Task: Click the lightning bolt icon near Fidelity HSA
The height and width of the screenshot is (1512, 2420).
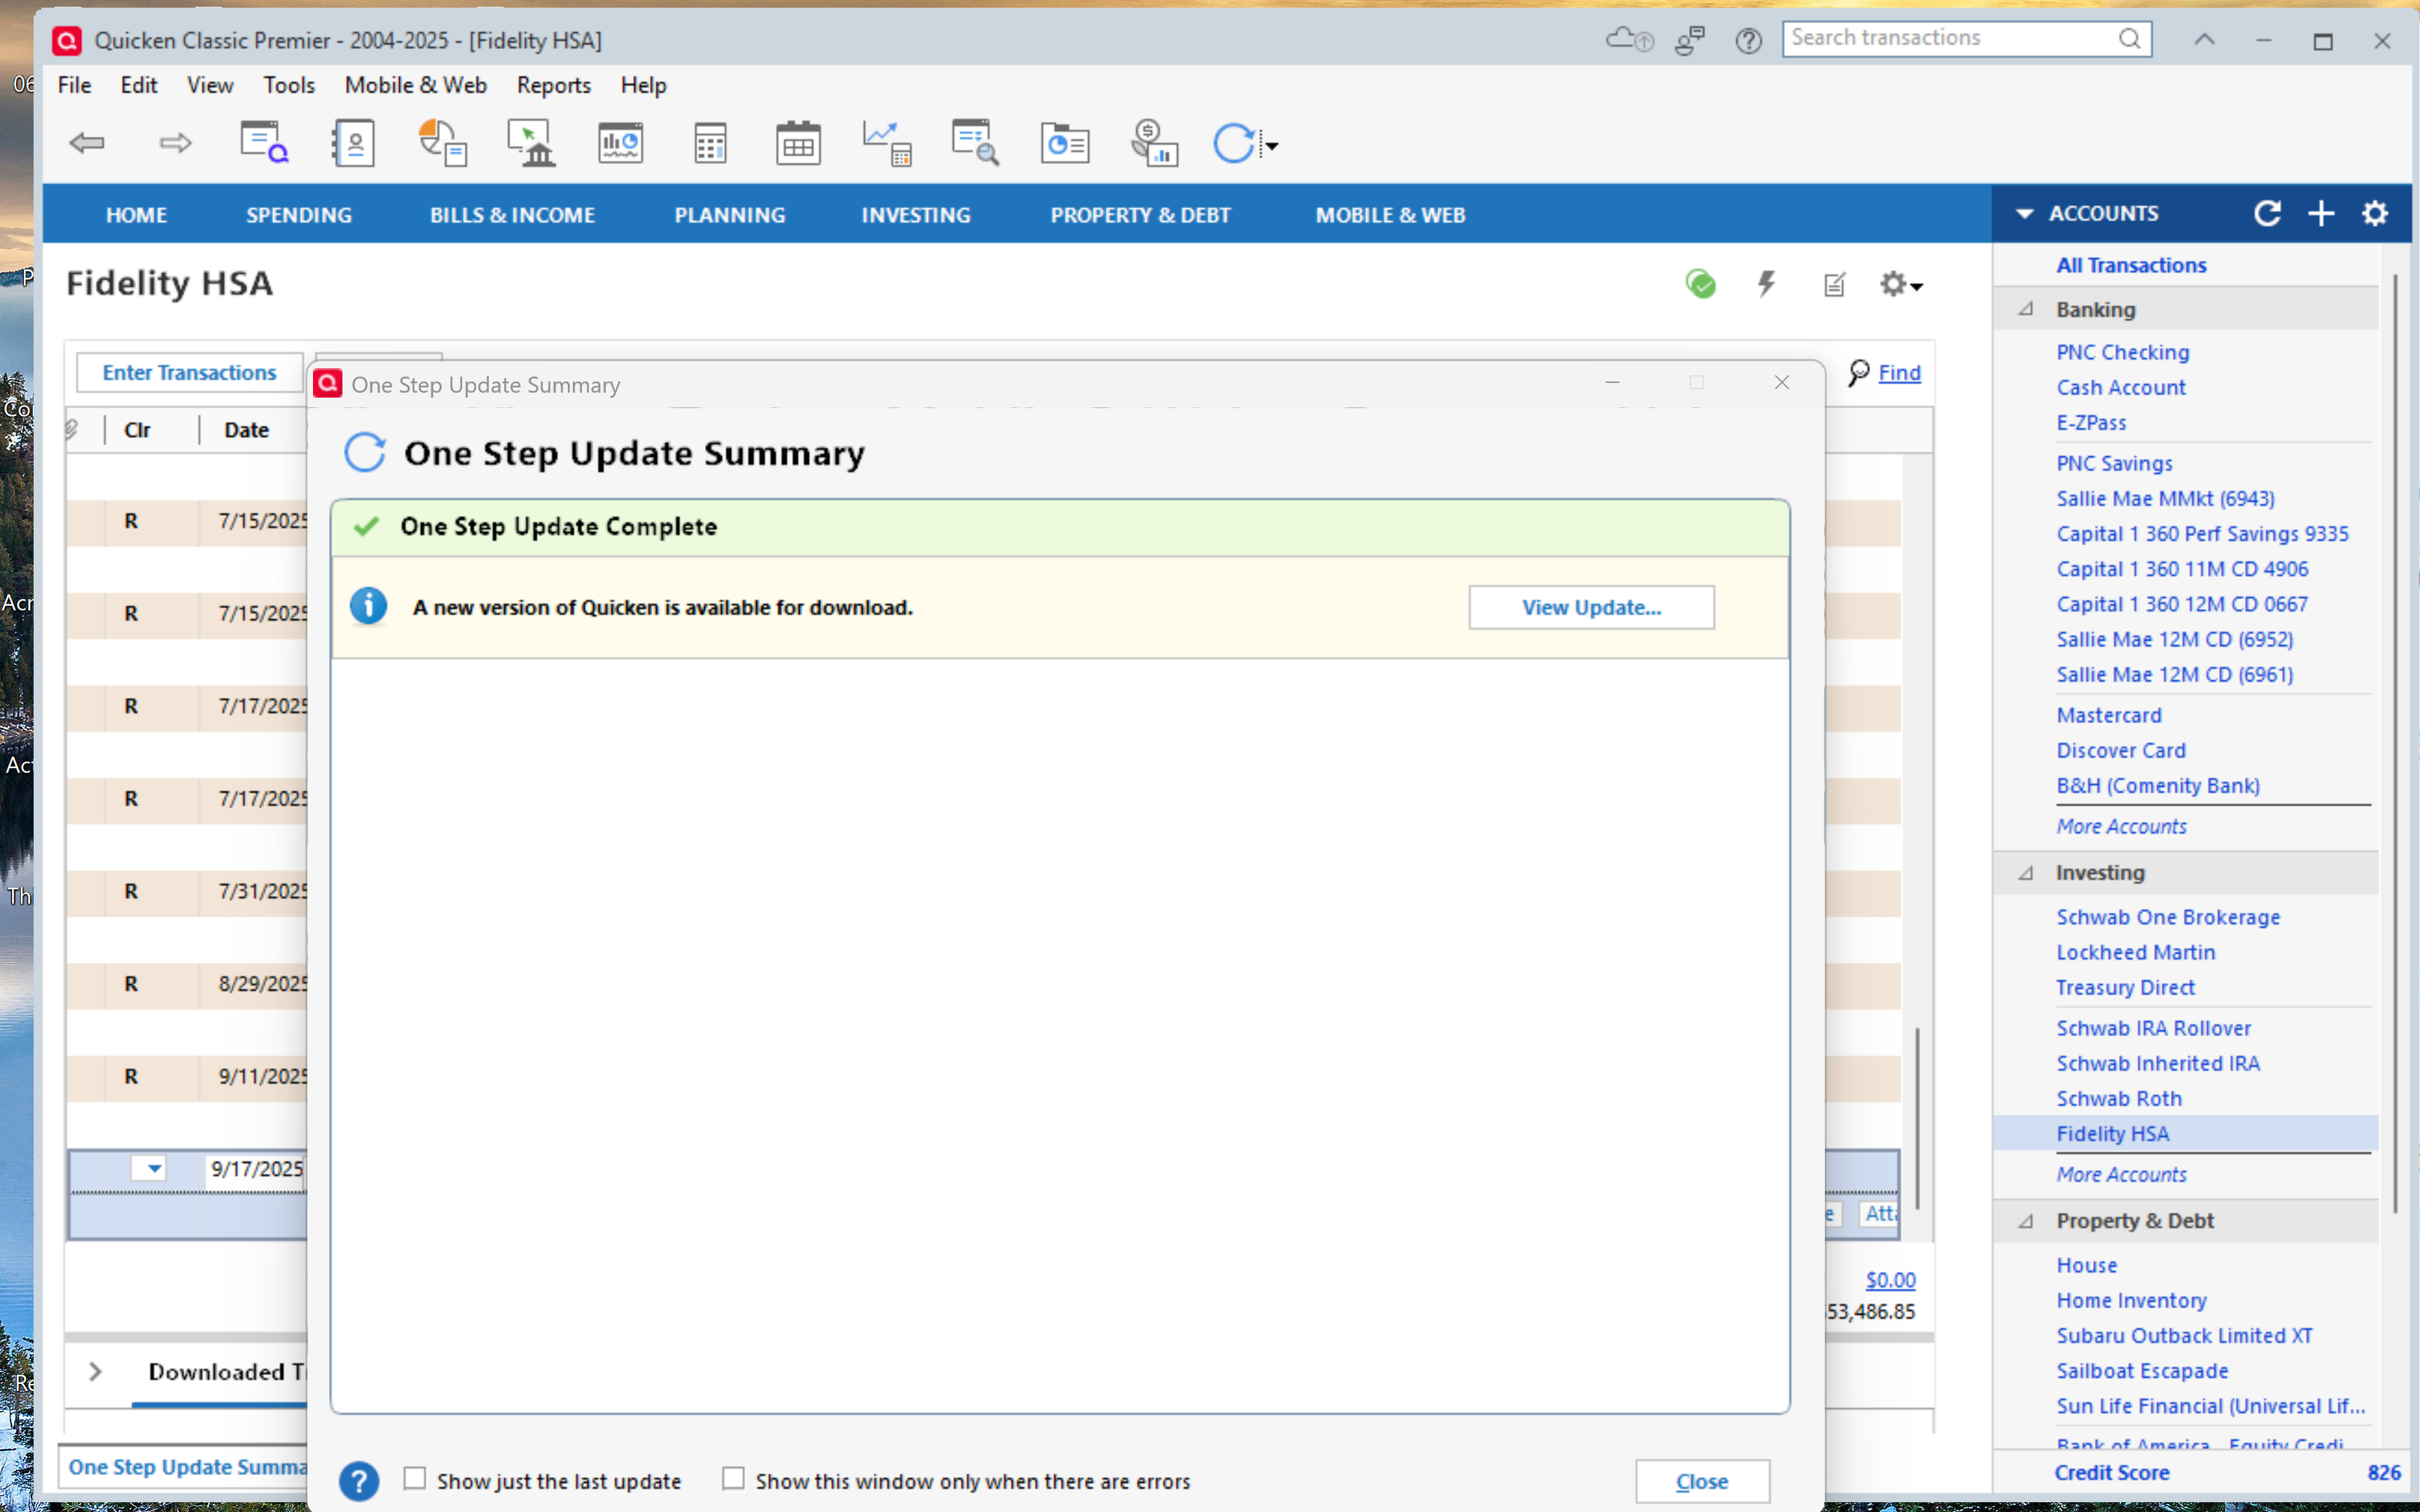Action: [x=1766, y=284]
